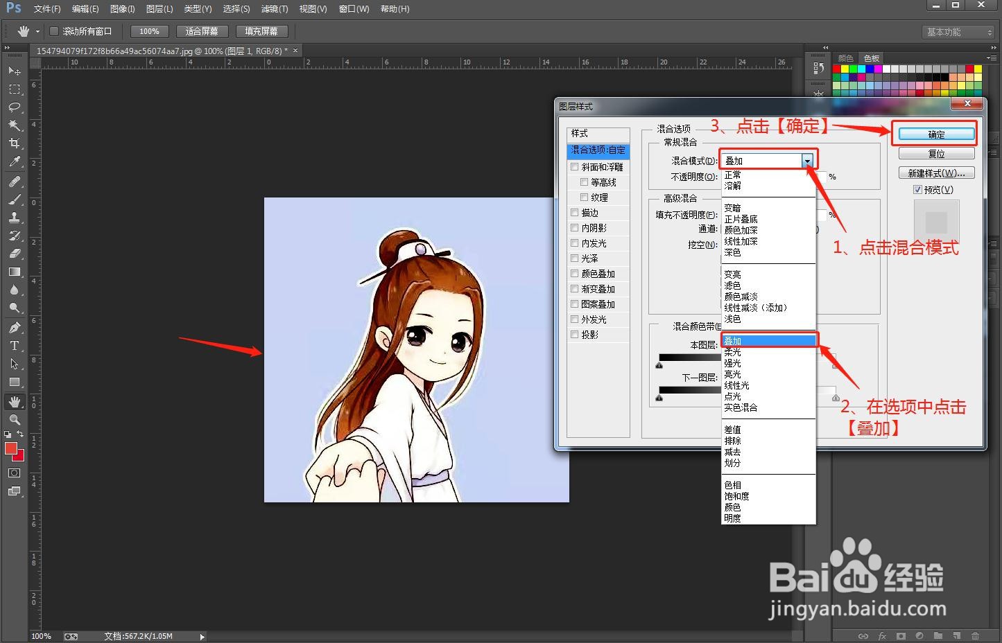Select the Pen tool

click(14, 328)
